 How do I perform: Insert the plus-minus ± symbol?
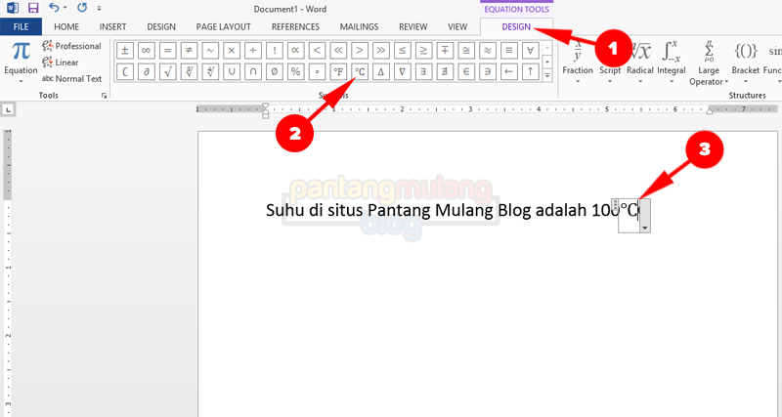point(125,51)
